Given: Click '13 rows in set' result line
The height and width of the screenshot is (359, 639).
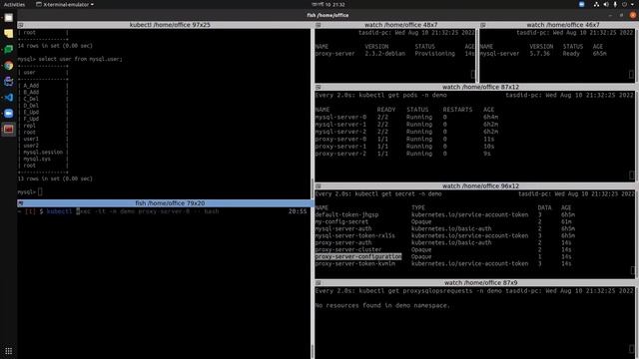Looking at the screenshot, I should [55, 179].
